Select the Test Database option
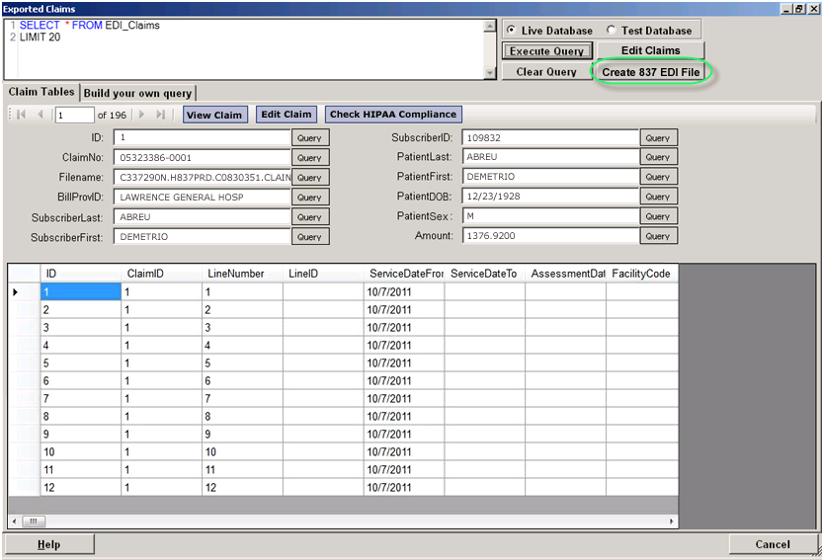Screen dimensions: 822x560 click(x=611, y=31)
